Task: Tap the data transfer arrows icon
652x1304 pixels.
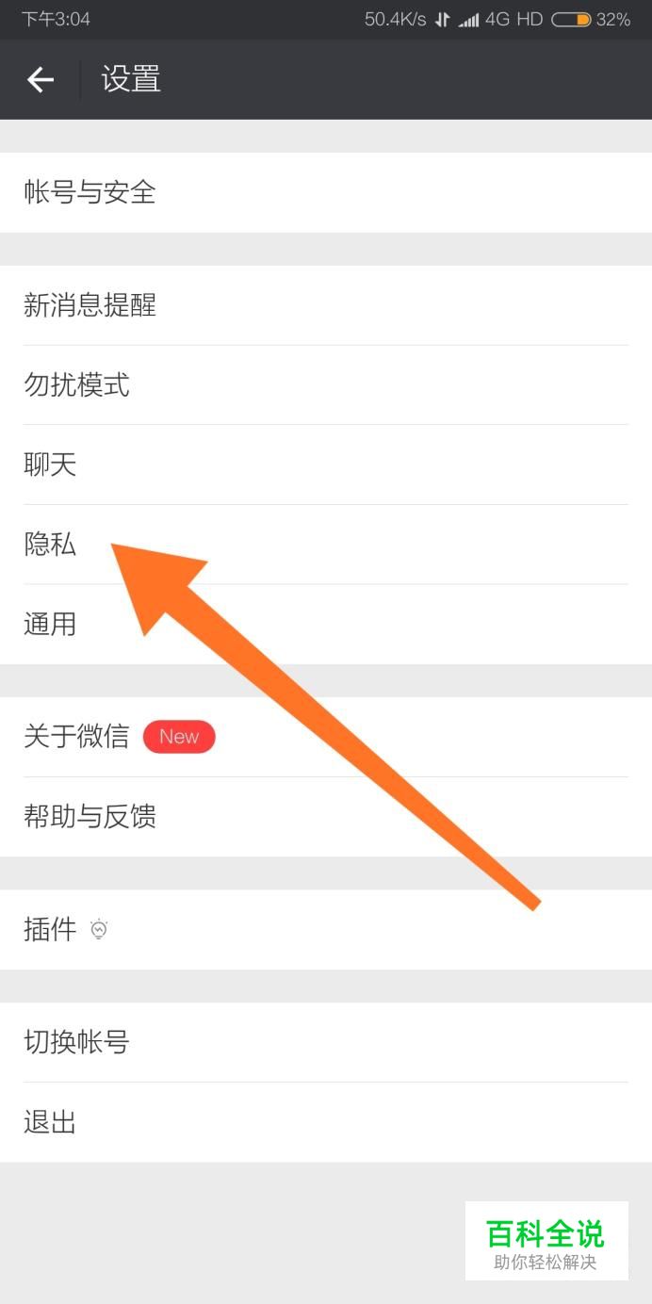Action: (x=442, y=20)
